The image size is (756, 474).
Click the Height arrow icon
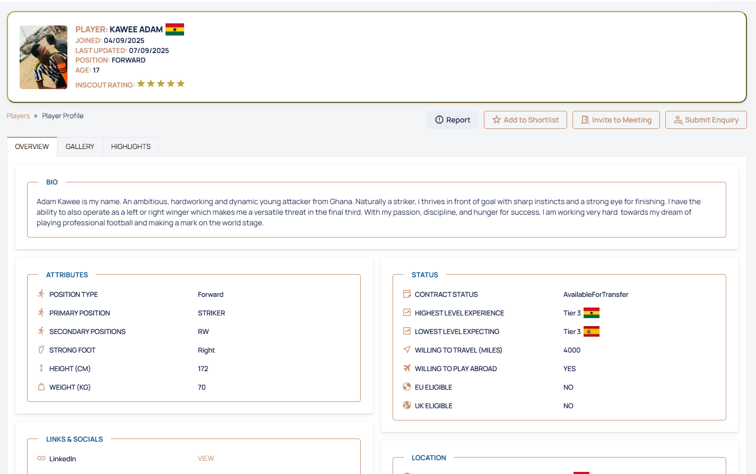[x=41, y=368]
